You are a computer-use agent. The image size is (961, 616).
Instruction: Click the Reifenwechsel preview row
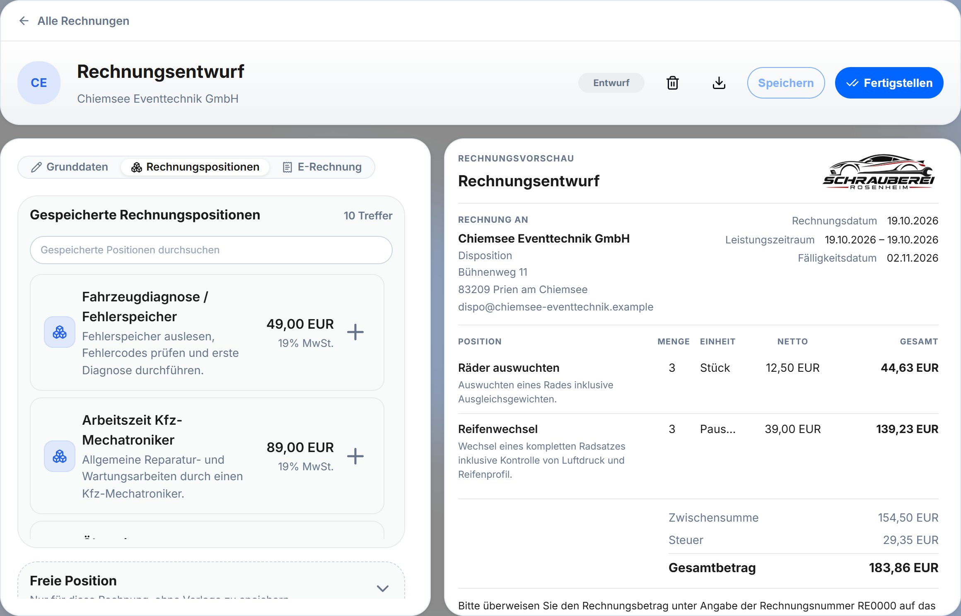(x=698, y=451)
